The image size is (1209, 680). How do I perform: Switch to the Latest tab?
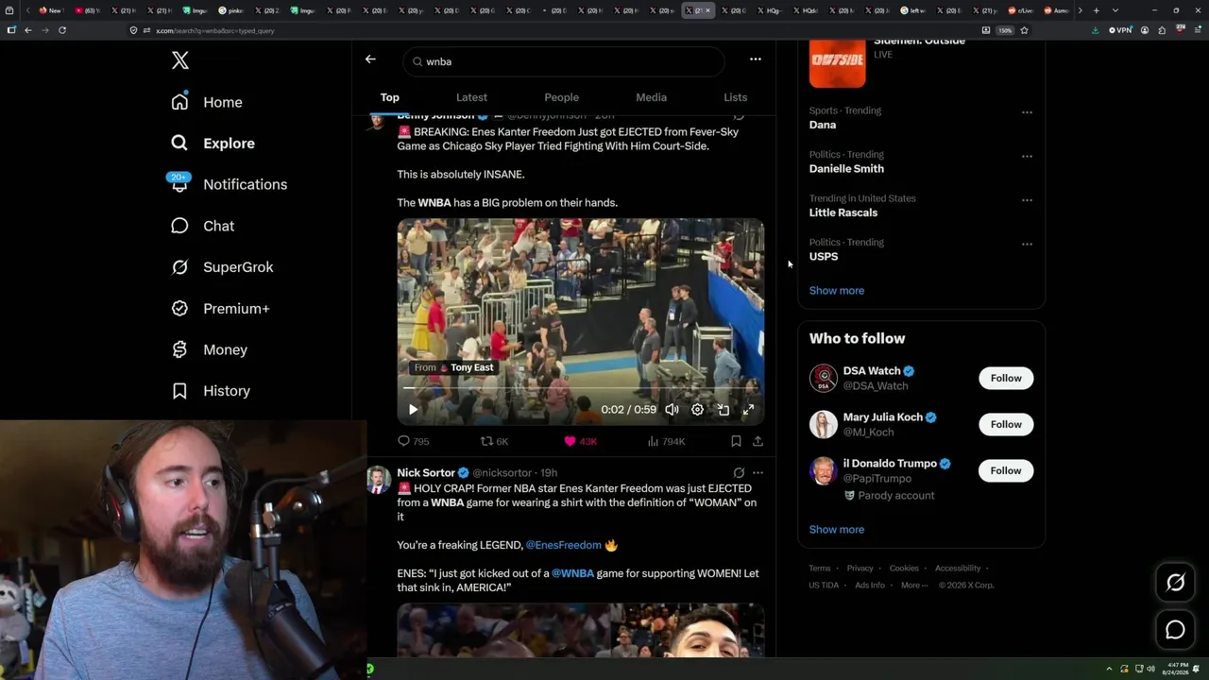tap(471, 97)
